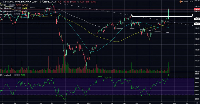
Task: Collapse the chart legend with the minus icon
Action: point(1,2)
